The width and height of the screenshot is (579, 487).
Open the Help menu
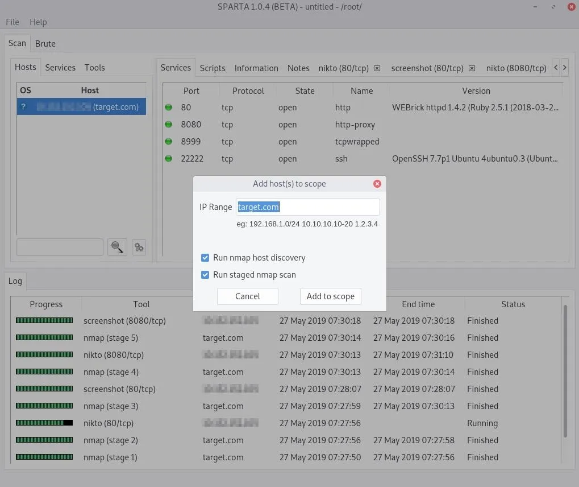38,22
